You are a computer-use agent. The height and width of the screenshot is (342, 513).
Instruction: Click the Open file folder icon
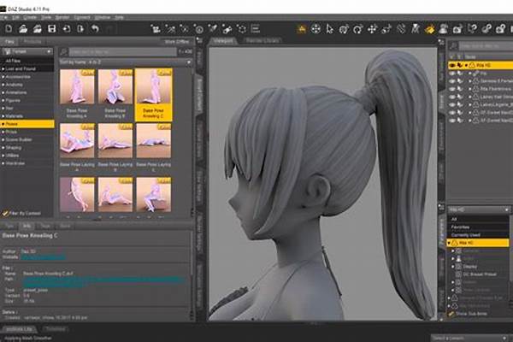click(x=23, y=28)
